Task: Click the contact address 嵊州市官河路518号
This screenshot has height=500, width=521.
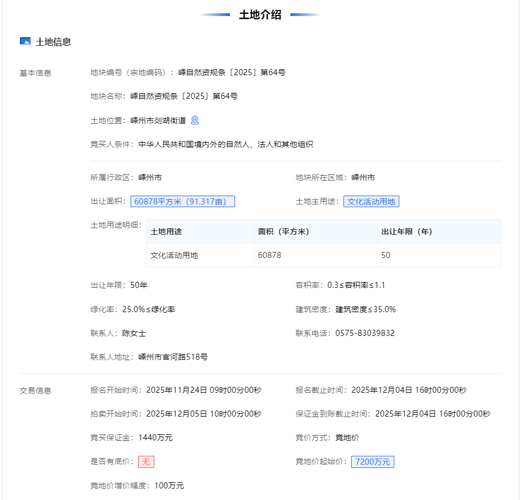Action: pos(173,357)
